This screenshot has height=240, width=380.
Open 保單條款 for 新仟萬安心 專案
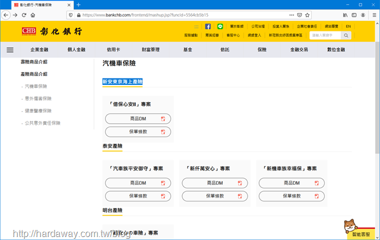click(x=215, y=196)
